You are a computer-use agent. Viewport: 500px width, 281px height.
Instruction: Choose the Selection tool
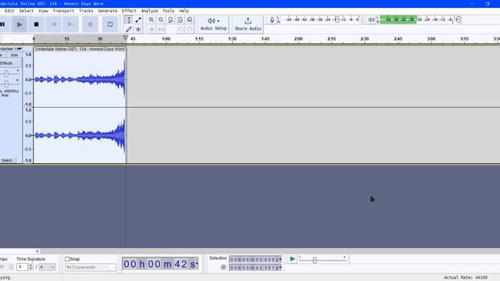tap(129, 20)
